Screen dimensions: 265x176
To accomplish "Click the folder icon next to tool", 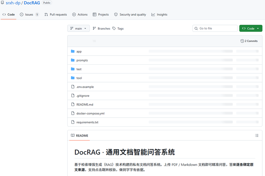I will (x=73, y=78).
